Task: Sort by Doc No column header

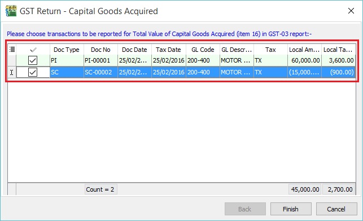Action: tap(100, 50)
